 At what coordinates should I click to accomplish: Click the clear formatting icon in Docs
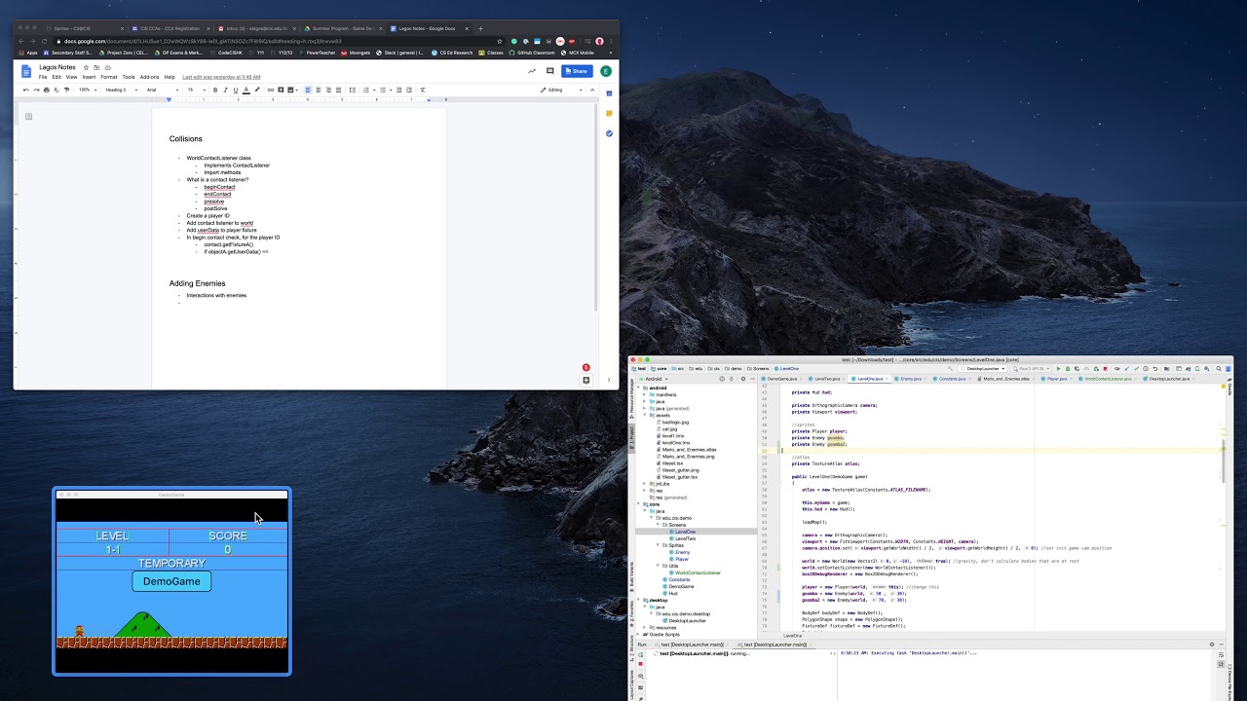pyautogui.click(x=422, y=90)
